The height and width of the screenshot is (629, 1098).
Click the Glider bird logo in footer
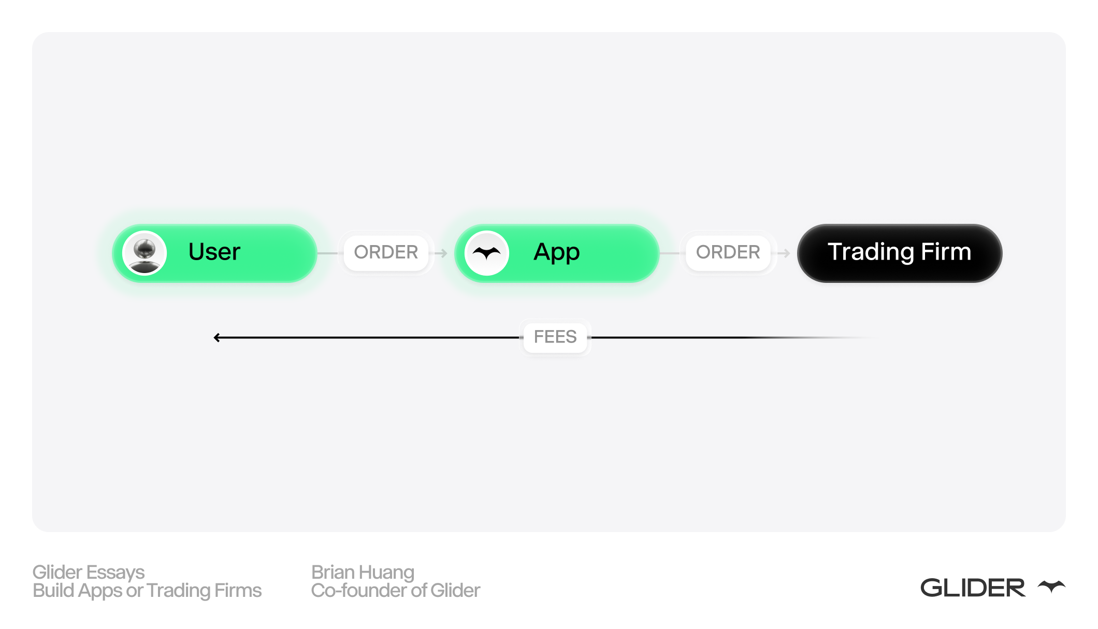[1051, 587]
